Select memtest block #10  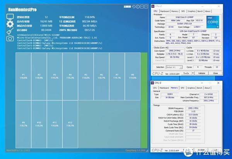point(39,124)
